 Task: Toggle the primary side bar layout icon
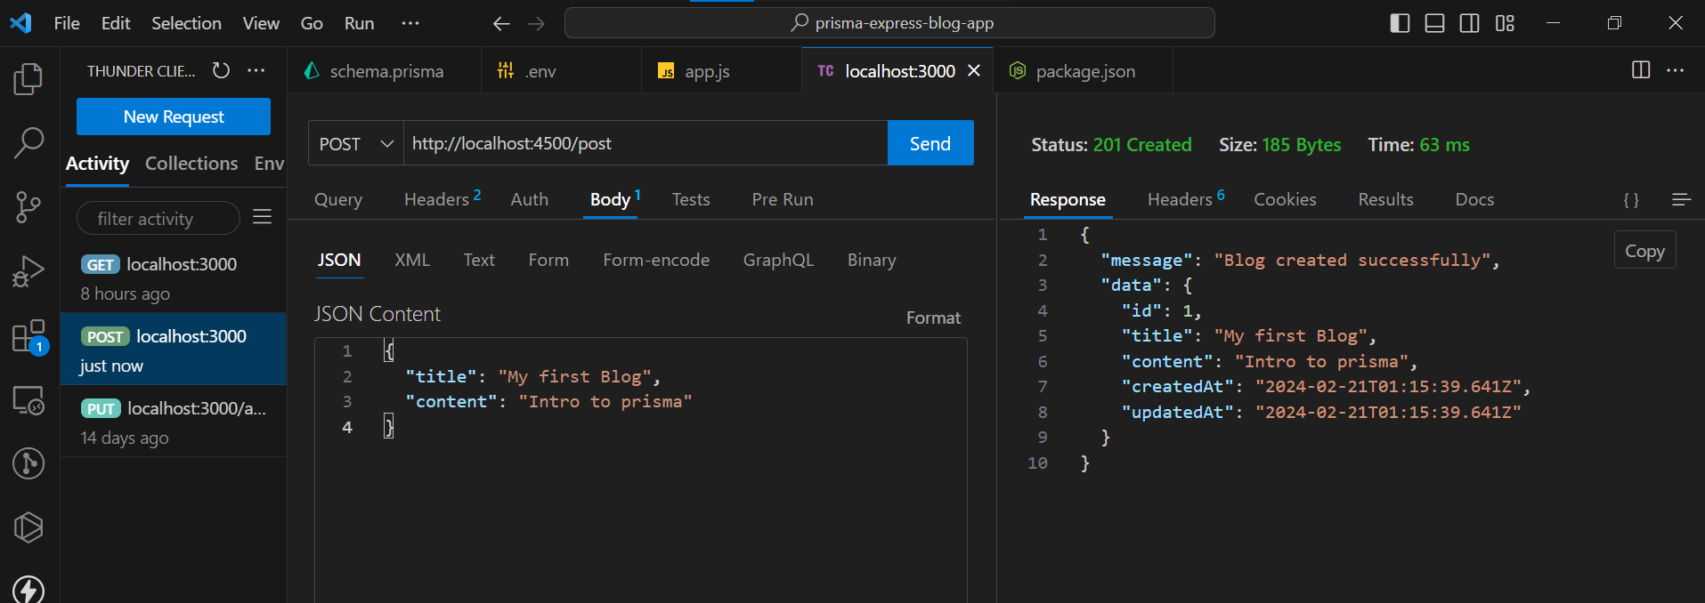pos(1400,23)
